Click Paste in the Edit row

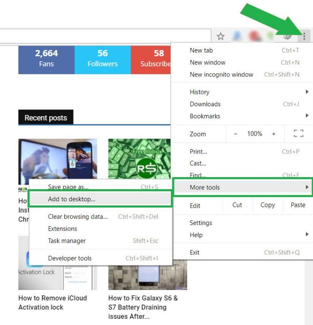point(298,205)
